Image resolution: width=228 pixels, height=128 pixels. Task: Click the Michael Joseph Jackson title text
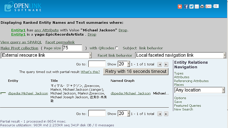point(69,97)
